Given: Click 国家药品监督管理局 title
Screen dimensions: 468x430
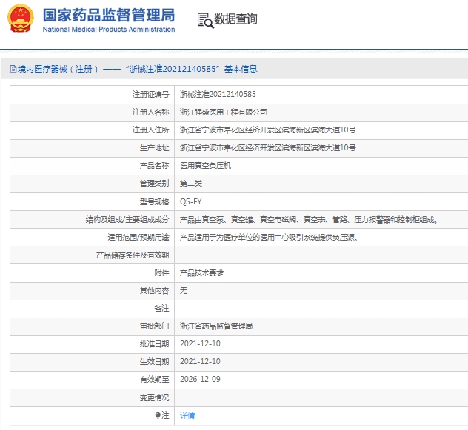Looking at the screenshot, I should click(x=109, y=15).
